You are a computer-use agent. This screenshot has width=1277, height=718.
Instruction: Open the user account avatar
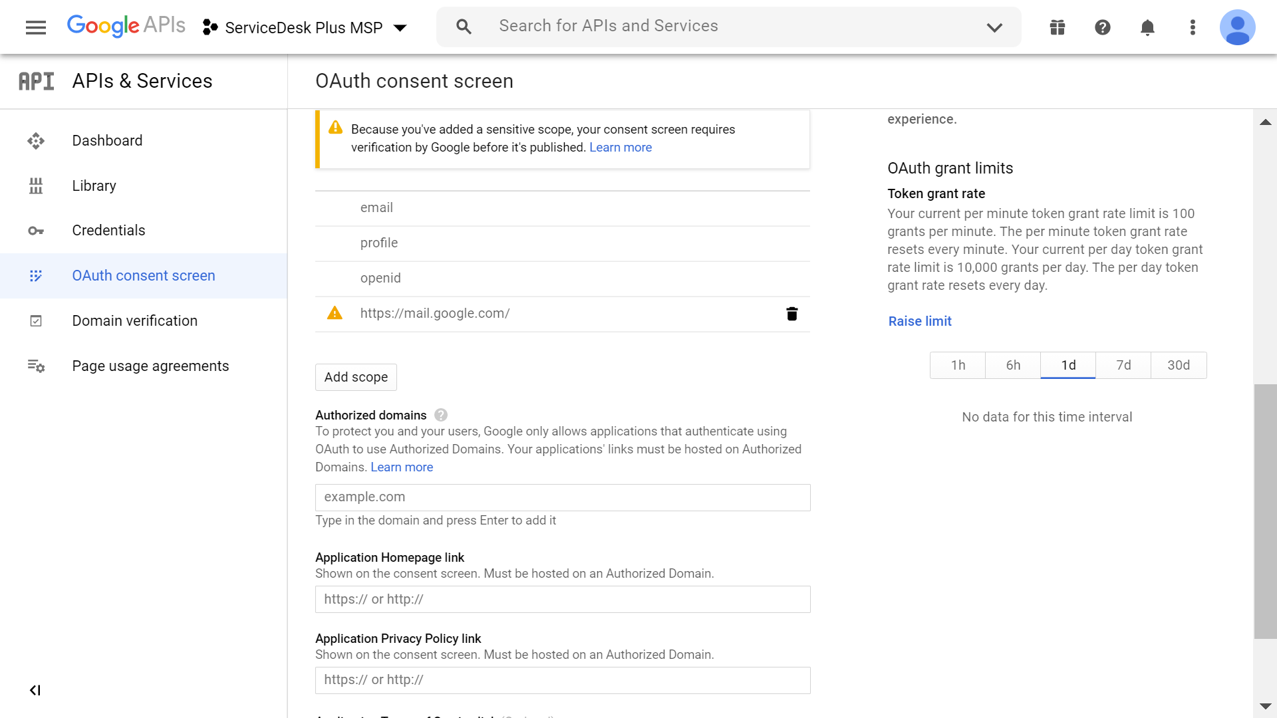[1237, 27]
